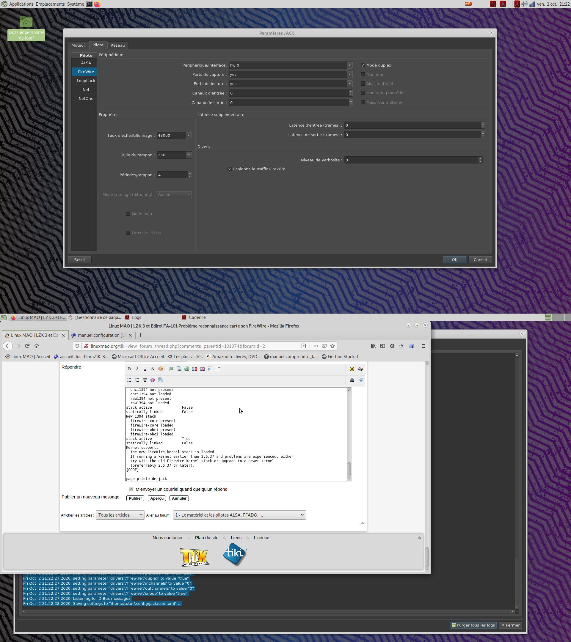This screenshot has height=642, width=571.
Task: Click Firefox home button
Action: tap(37, 346)
